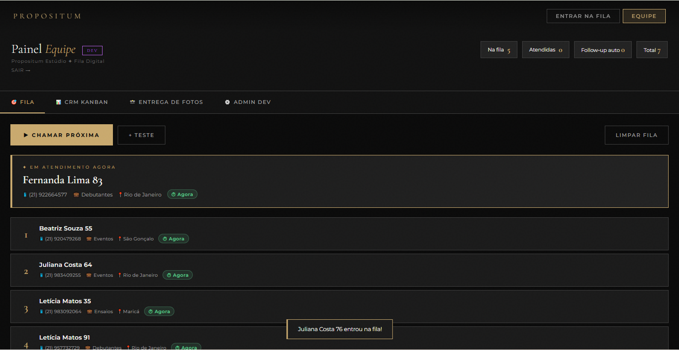The height and width of the screenshot is (350, 679).
Task: Click Agora badge in Fernanda Lima 83 card
Action: coord(182,195)
